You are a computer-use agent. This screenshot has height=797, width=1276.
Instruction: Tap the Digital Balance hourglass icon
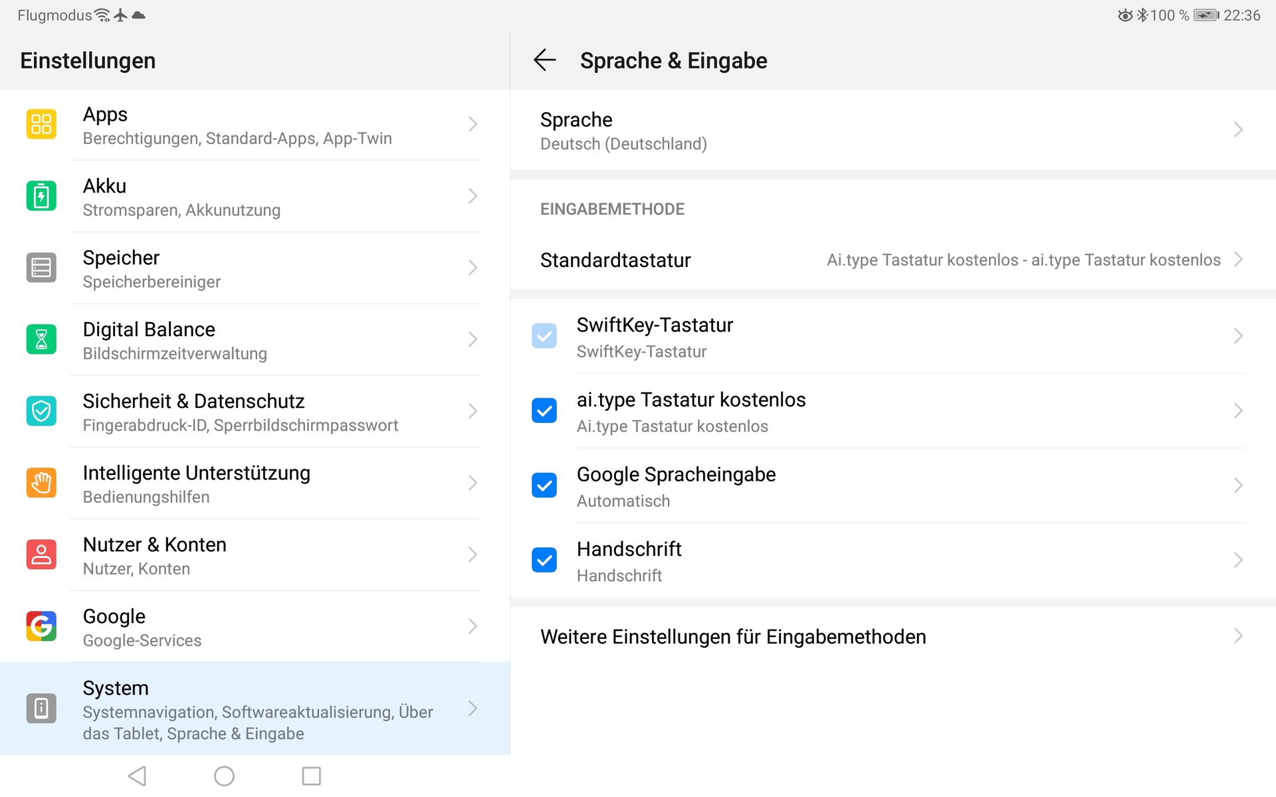point(41,339)
